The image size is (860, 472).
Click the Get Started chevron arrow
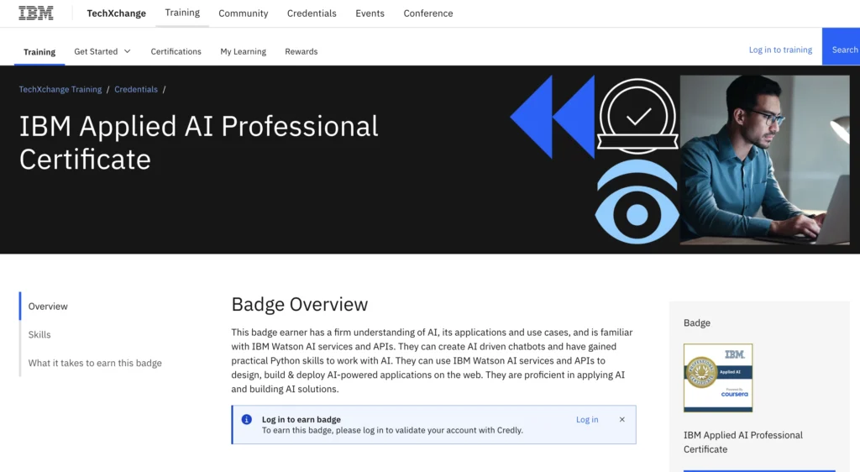[128, 51]
